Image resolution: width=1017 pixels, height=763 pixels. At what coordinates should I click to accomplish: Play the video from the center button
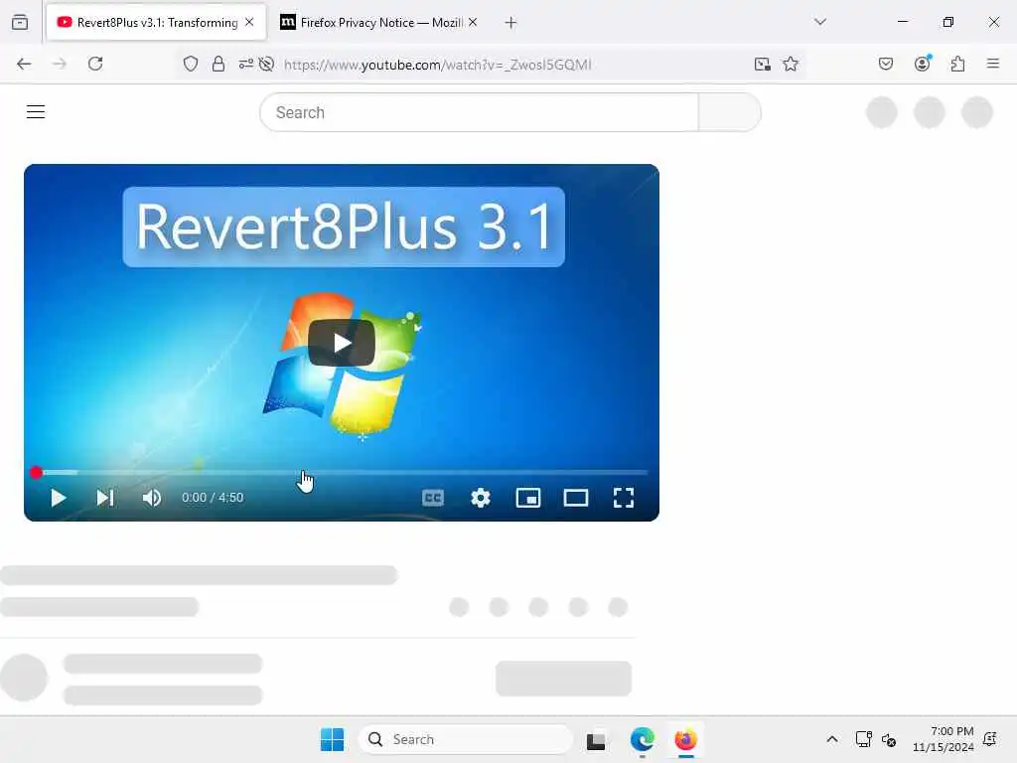click(342, 343)
